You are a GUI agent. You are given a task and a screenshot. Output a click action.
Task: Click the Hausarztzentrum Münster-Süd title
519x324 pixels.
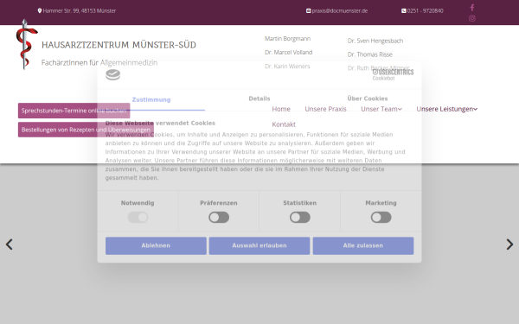(119, 45)
